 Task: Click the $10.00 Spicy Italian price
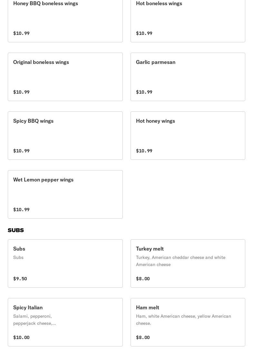click(x=21, y=337)
